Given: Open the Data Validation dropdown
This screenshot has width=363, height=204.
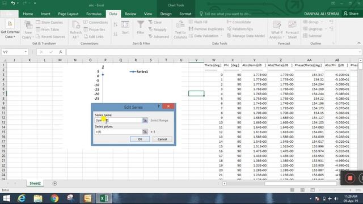Looking at the screenshot, I should click(x=222, y=36).
